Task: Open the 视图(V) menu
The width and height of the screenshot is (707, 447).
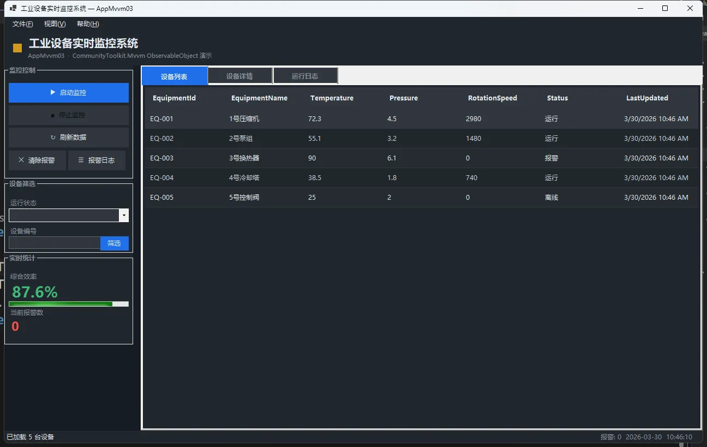Action: click(x=55, y=24)
